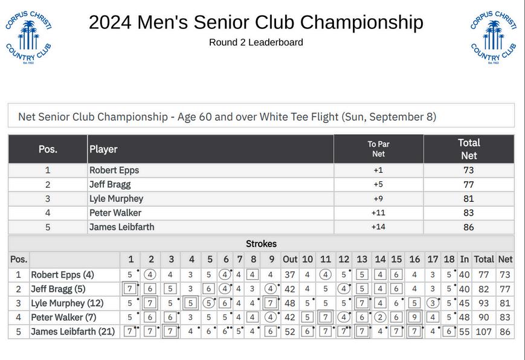Click Jeff Bragg's hole 1 boxed score
The height and width of the screenshot is (360, 525).
(x=130, y=289)
